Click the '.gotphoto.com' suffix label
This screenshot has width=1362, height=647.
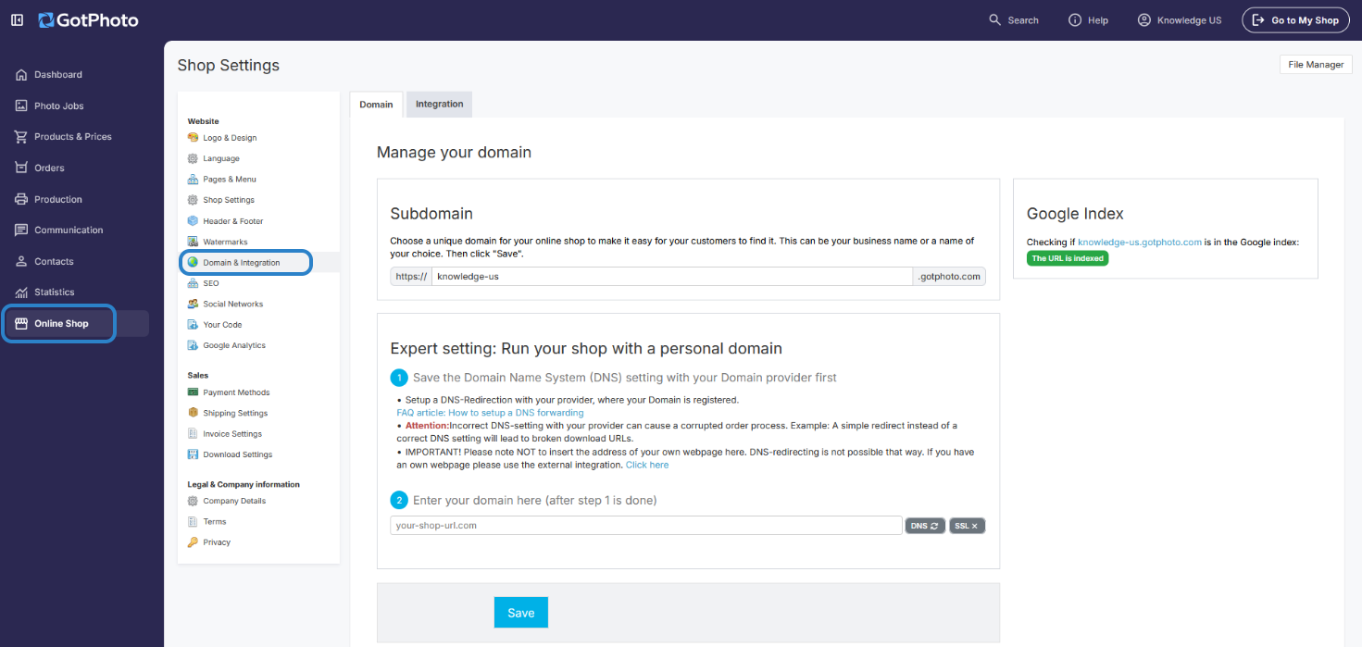pos(949,276)
